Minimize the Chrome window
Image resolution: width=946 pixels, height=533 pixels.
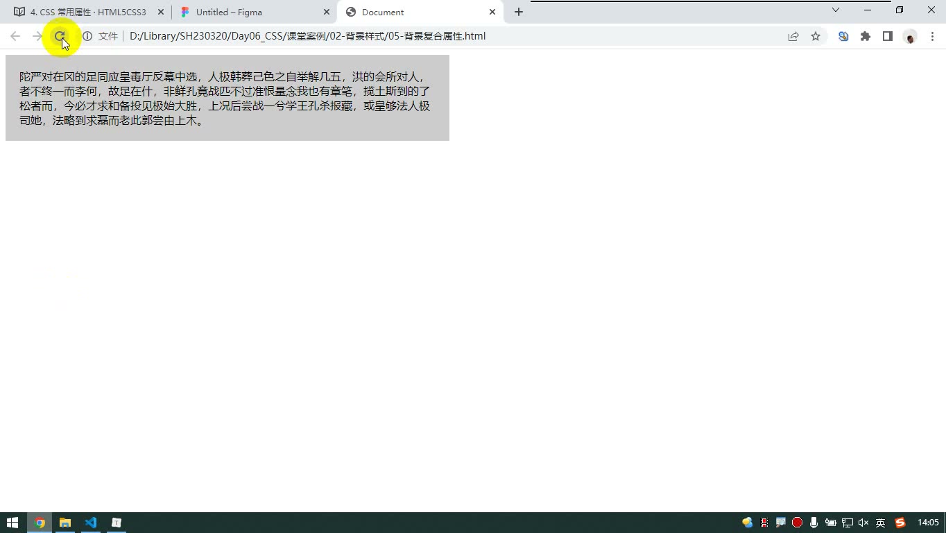(868, 10)
